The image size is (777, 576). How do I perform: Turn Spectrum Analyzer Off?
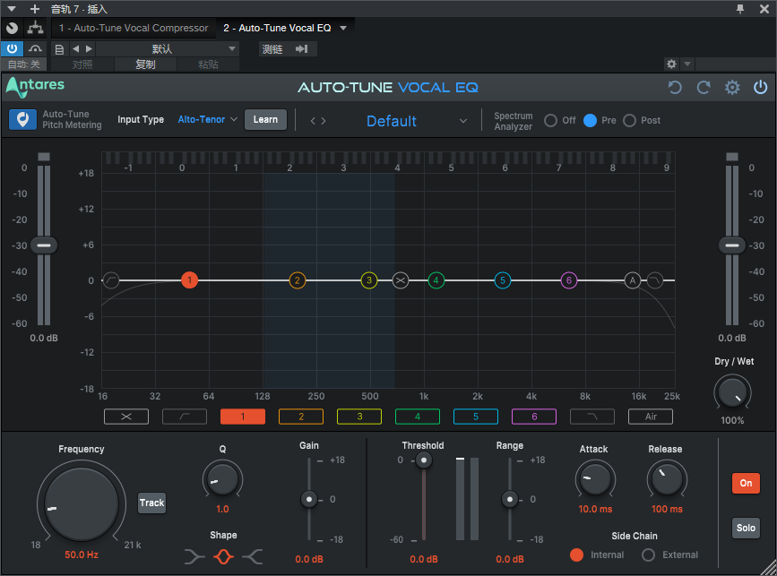[550, 120]
